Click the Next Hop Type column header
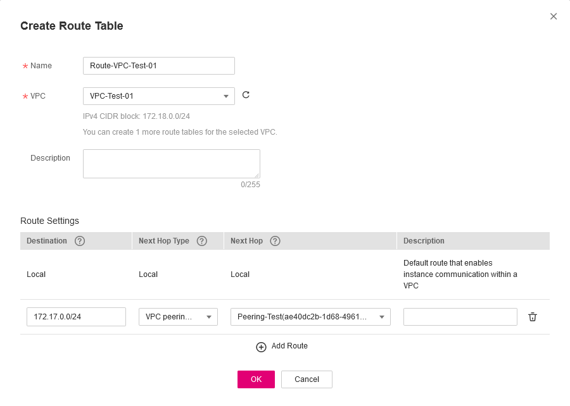570x406 pixels. (163, 241)
